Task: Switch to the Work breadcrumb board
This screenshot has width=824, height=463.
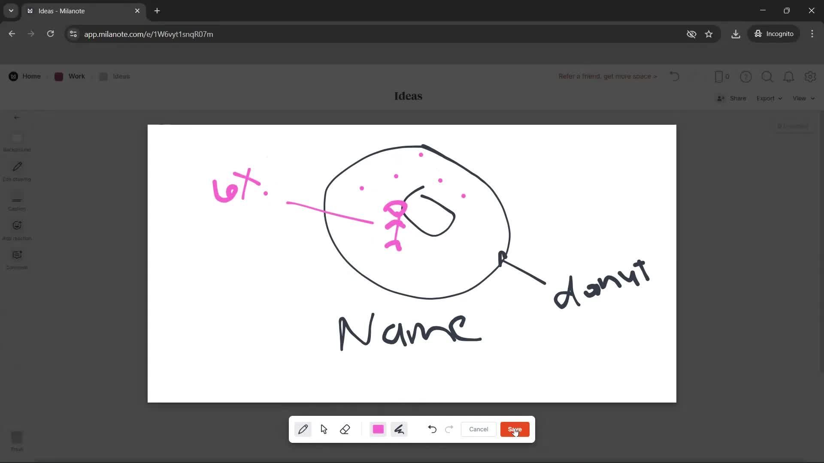Action: [76, 76]
